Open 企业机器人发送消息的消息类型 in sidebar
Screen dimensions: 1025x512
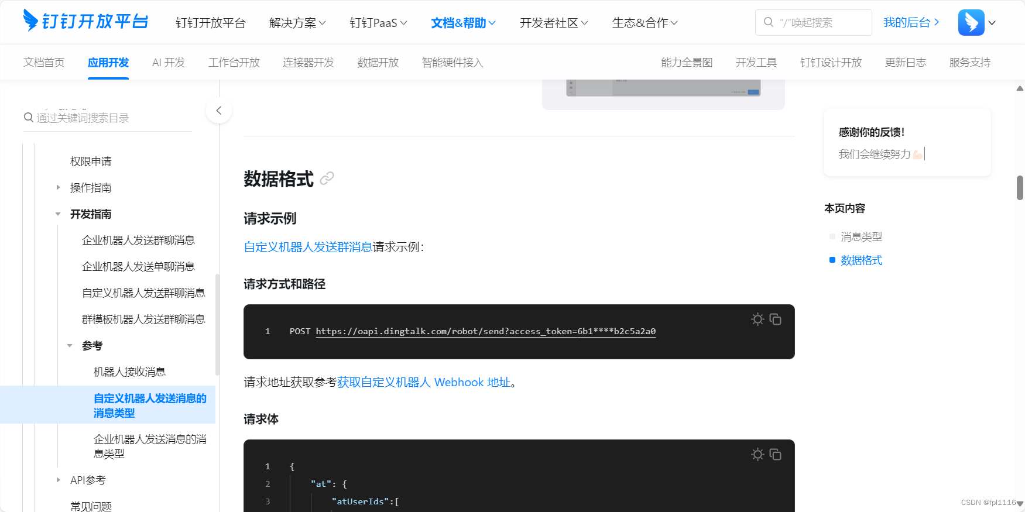tap(150, 446)
